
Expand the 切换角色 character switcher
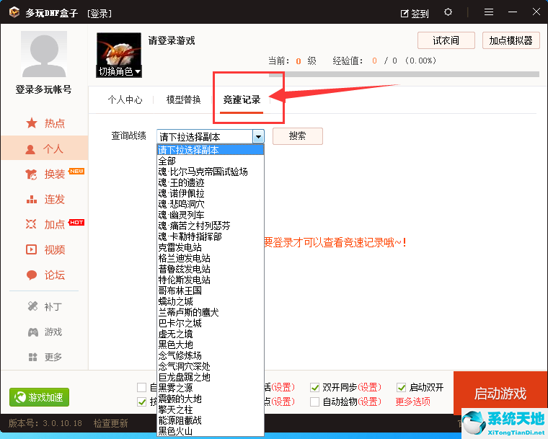(x=119, y=71)
